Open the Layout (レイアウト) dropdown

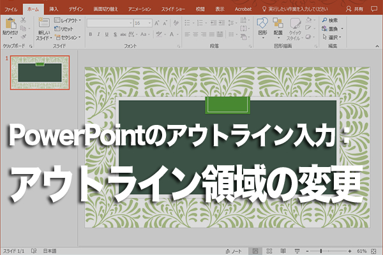(x=68, y=20)
